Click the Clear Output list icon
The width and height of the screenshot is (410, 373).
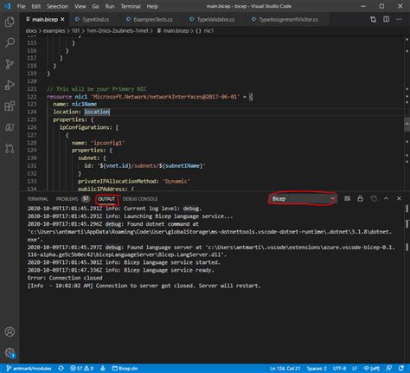point(347,198)
